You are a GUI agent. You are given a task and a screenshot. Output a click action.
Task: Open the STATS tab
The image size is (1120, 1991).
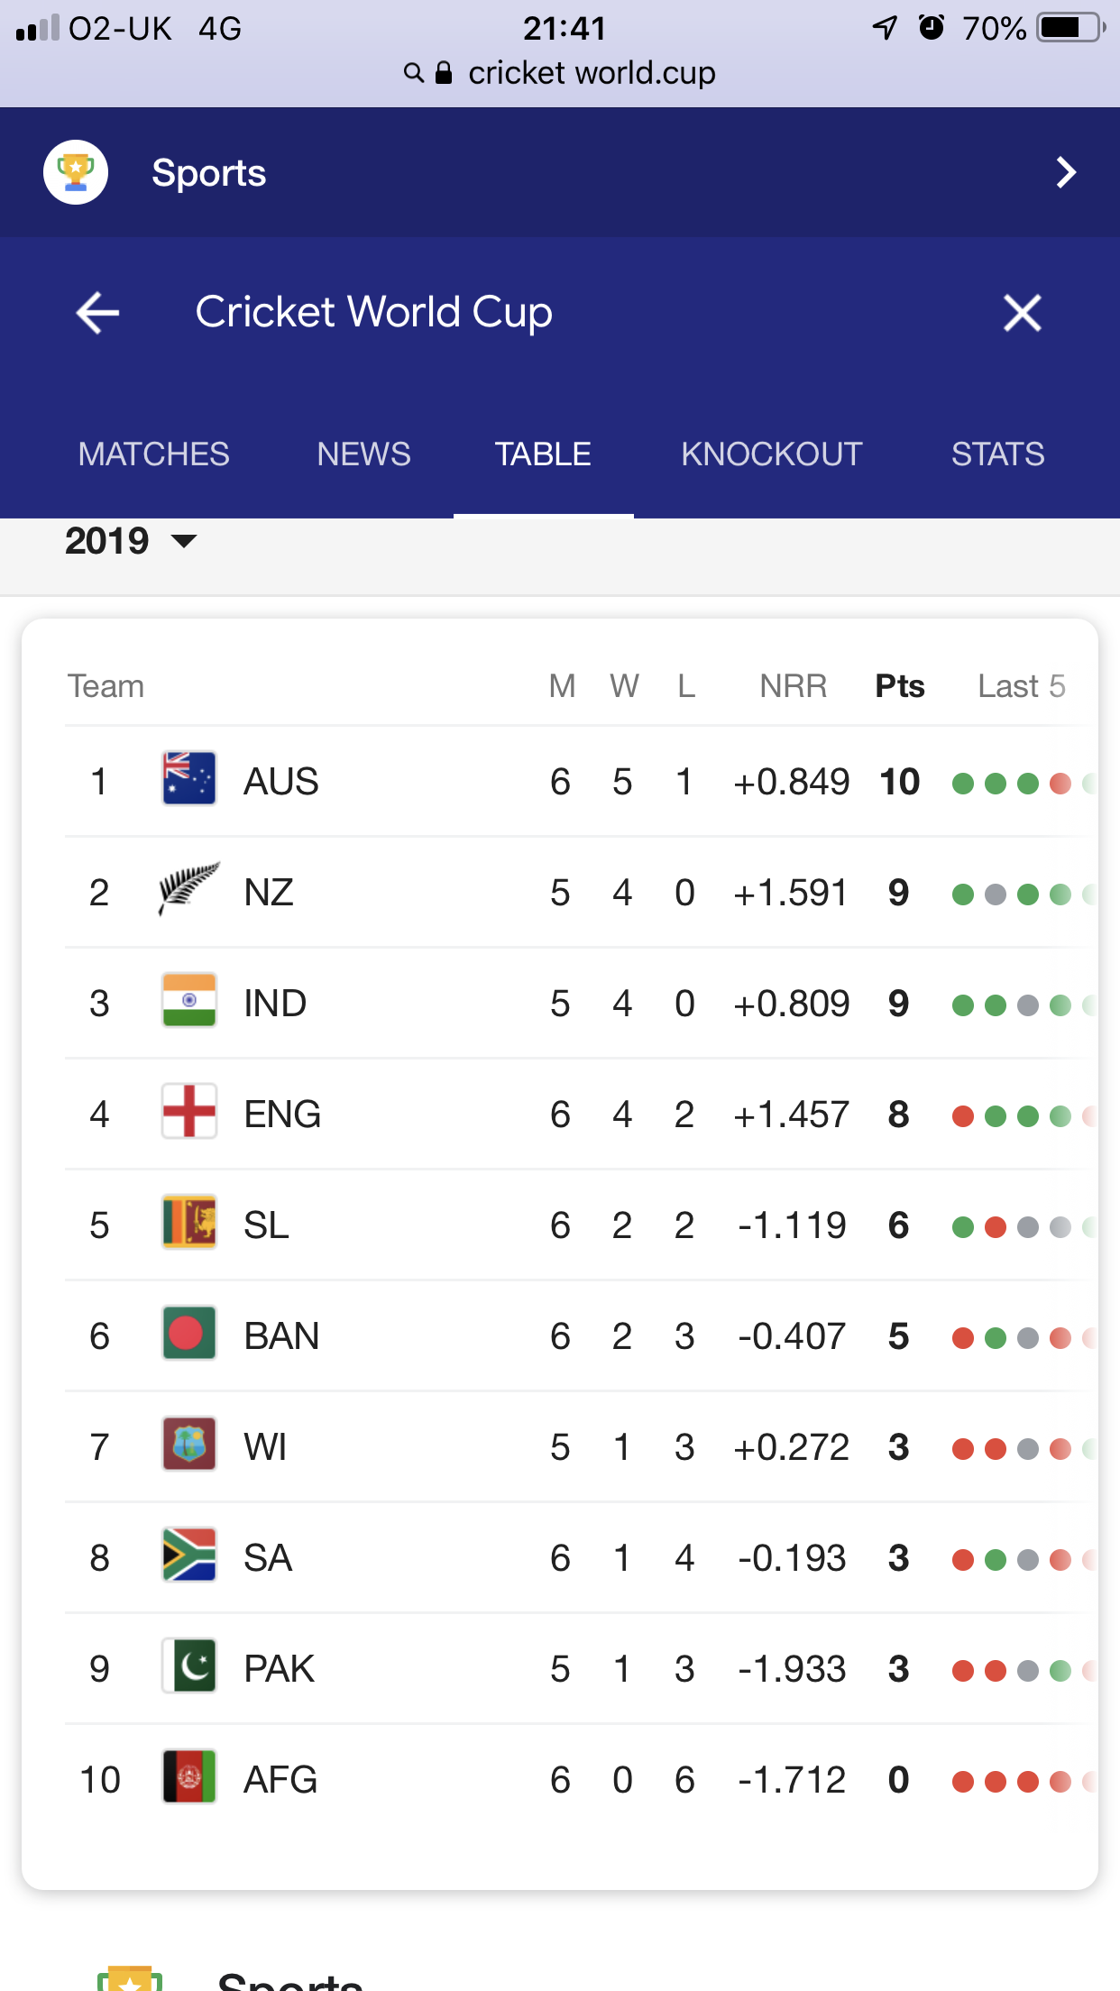pos(997,454)
